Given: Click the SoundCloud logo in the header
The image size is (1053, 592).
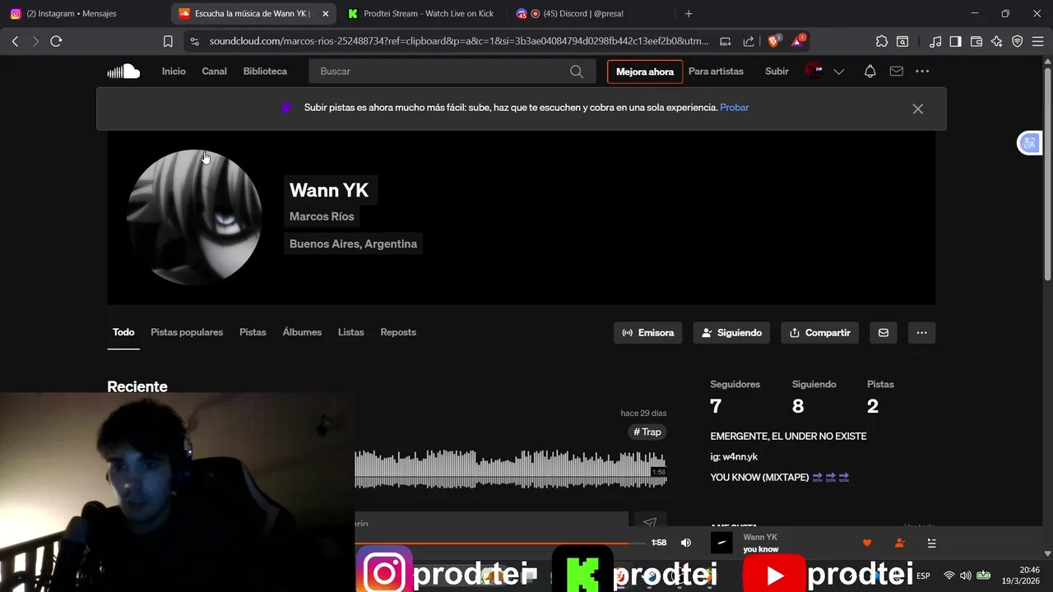Looking at the screenshot, I should pos(123,72).
